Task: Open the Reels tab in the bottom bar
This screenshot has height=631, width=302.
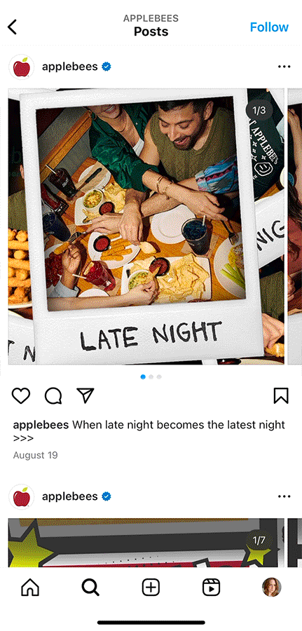Action: coord(211,588)
